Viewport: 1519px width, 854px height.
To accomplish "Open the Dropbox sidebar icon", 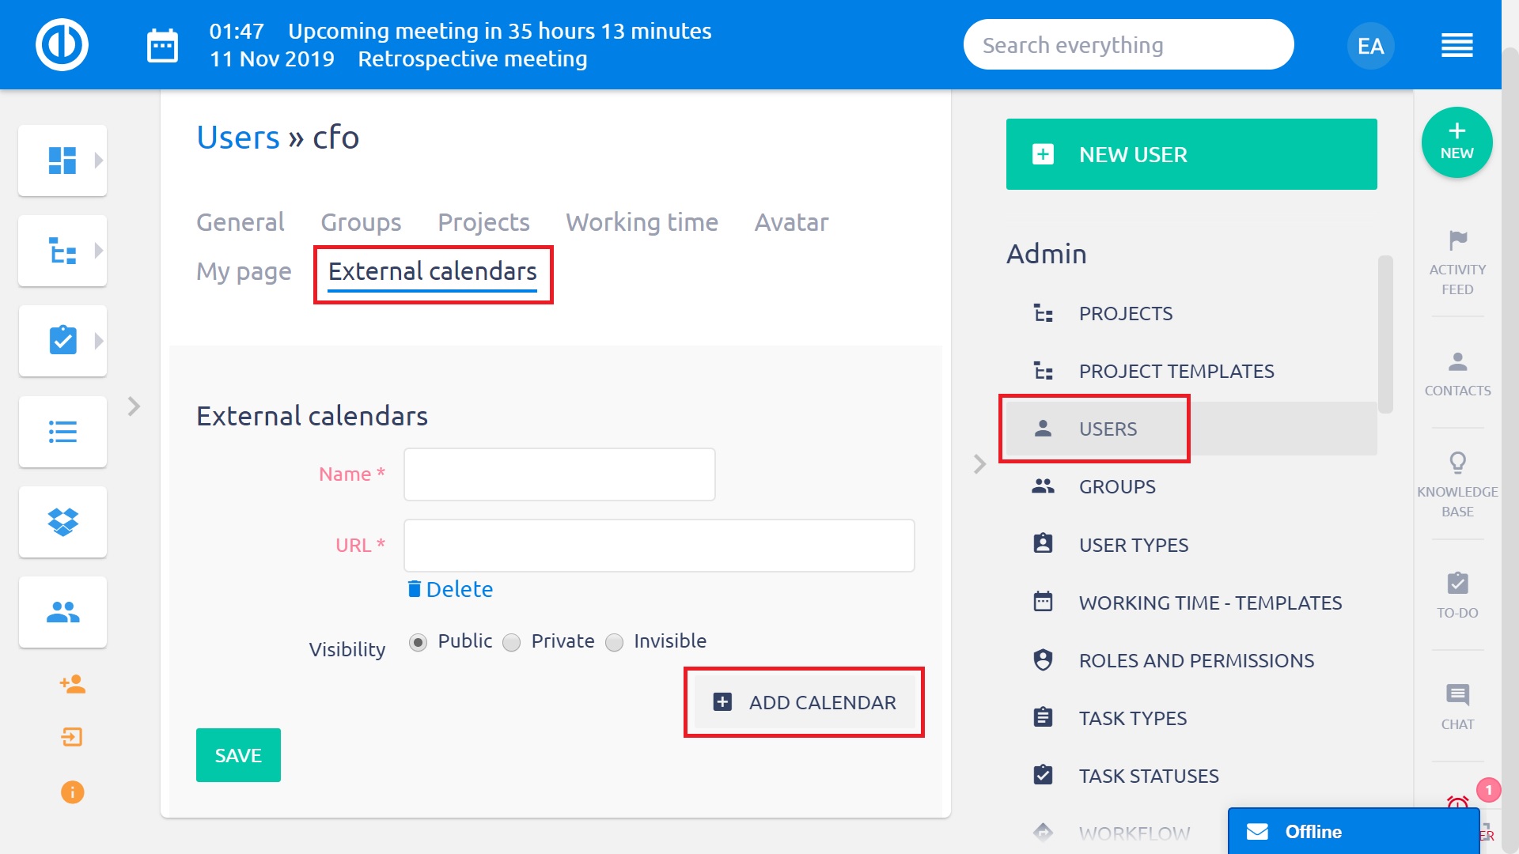I will click(63, 522).
